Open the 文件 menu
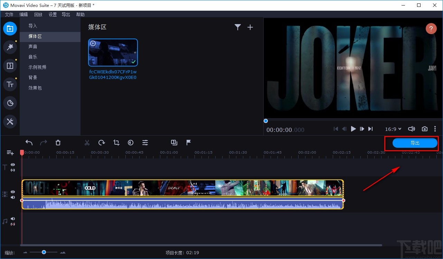This screenshot has height=259, width=443. 9,14
